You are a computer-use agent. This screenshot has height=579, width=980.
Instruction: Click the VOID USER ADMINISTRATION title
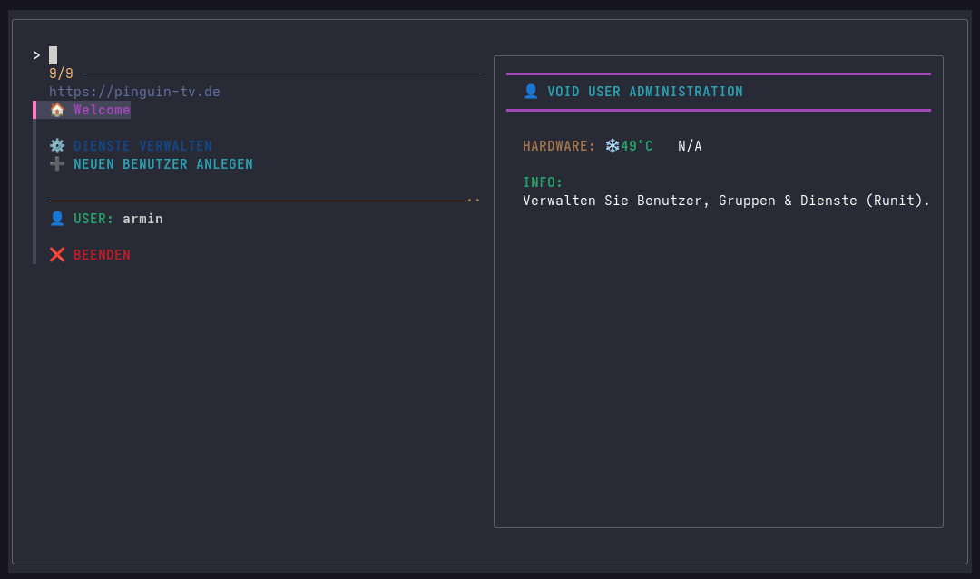(x=644, y=92)
